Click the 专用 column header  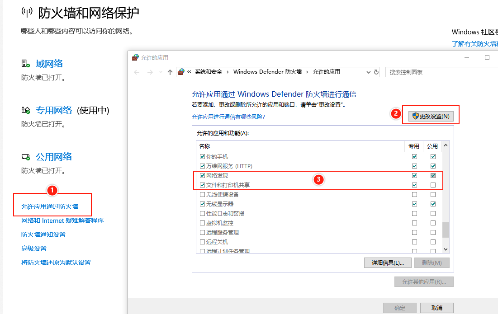point(414,146)
